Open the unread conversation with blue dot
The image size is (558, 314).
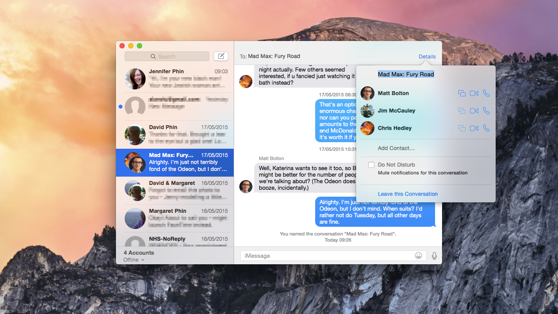click(175, 107)
